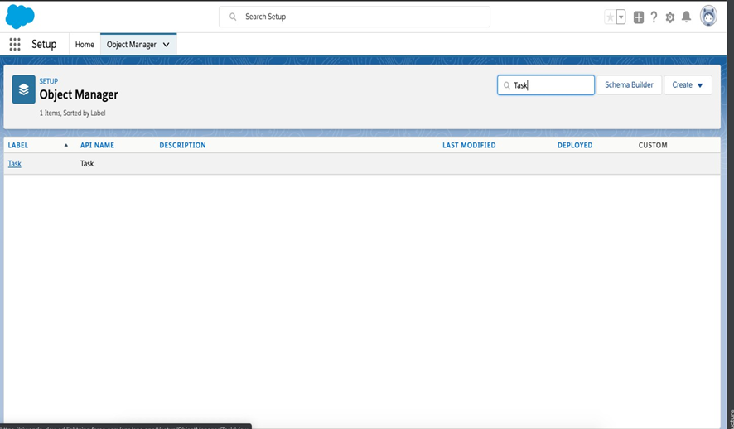
Task: Click the Setup app name label
Action: coord(44,45)
